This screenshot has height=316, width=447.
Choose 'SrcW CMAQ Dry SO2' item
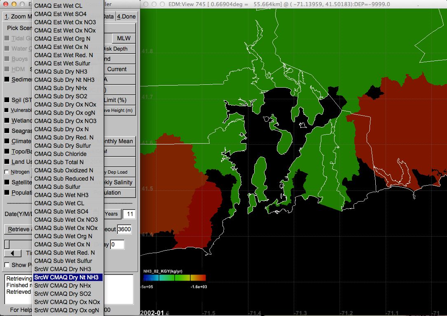point(63,294)
